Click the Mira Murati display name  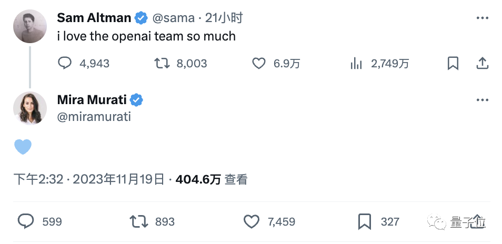(92, 100)
